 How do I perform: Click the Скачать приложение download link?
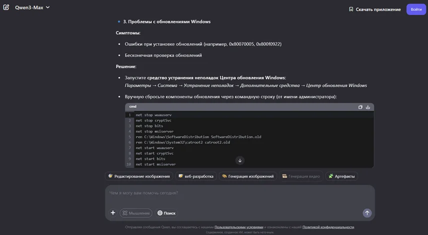pyautogui.click(x=374, y=9)
